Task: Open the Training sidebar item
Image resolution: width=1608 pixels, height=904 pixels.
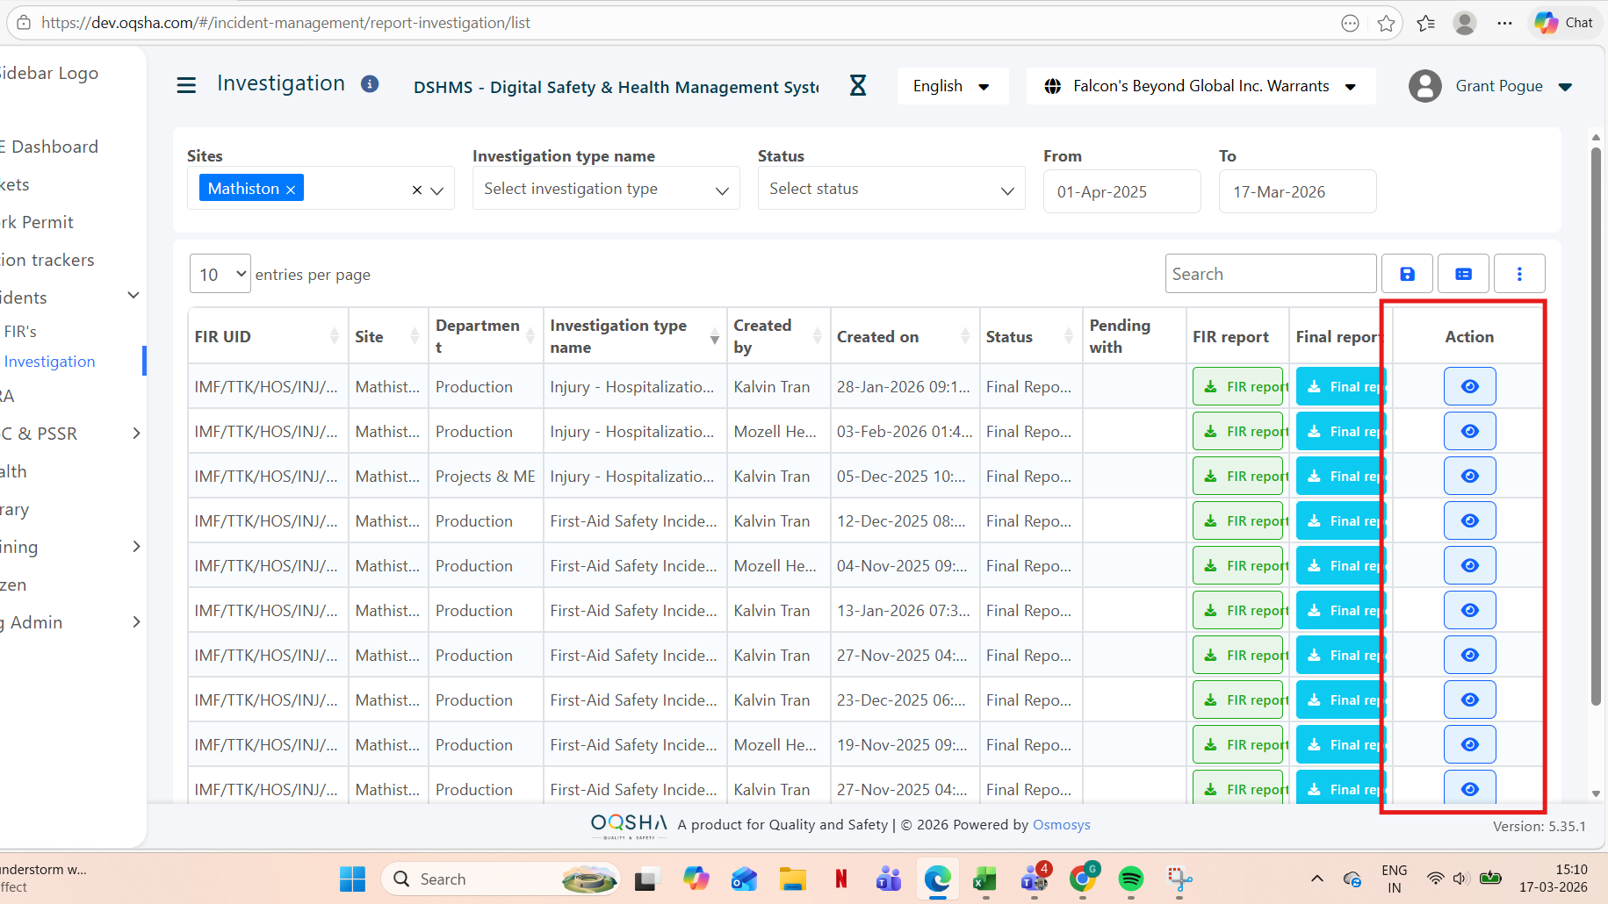Action: (x=19, y=547)
